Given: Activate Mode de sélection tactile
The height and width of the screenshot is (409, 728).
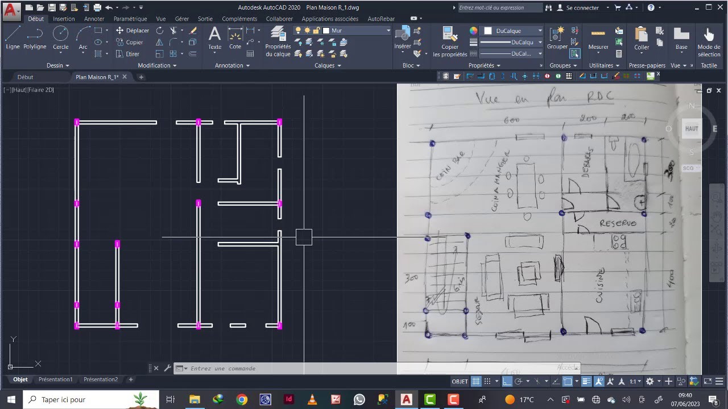Looking at the screenshot, I should (709, 41).
